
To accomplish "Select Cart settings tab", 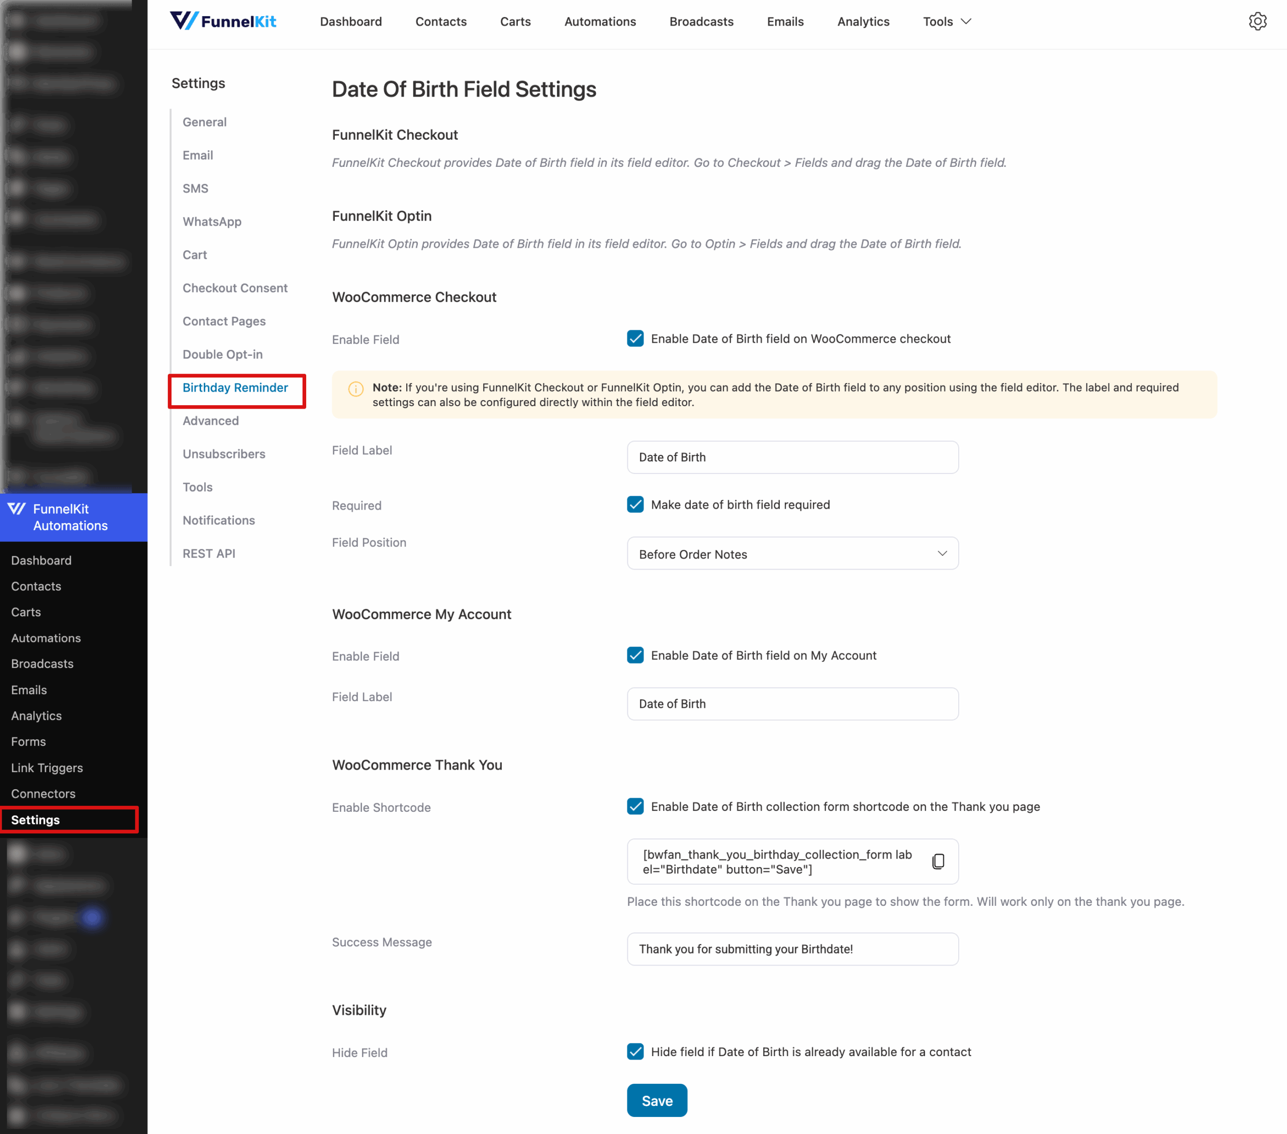I will (x=195, y=255).
